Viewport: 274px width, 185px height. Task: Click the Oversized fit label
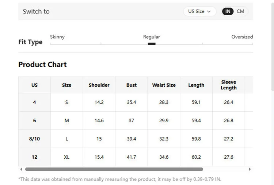[x=242, y=37]
